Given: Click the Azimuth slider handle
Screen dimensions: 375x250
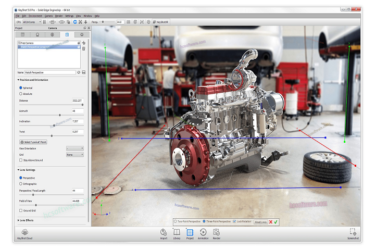Looking at the screenshot, I should point(60,115).
